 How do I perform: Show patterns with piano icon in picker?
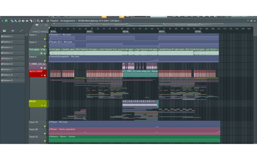tap(4, 31)
